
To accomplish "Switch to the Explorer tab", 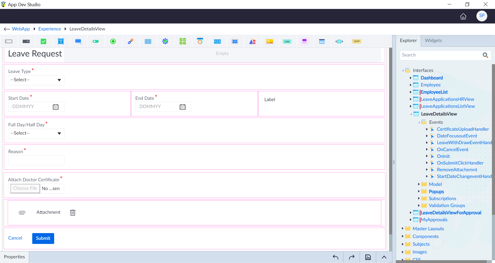I will [408, 40].
